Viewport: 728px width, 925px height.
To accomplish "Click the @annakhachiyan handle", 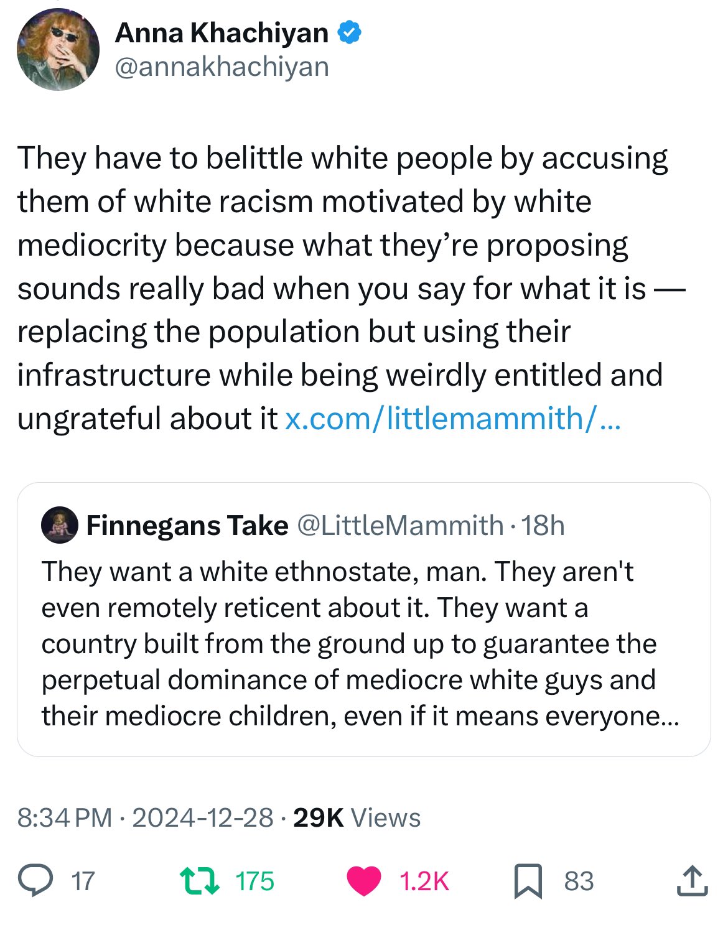I will 222,67.
